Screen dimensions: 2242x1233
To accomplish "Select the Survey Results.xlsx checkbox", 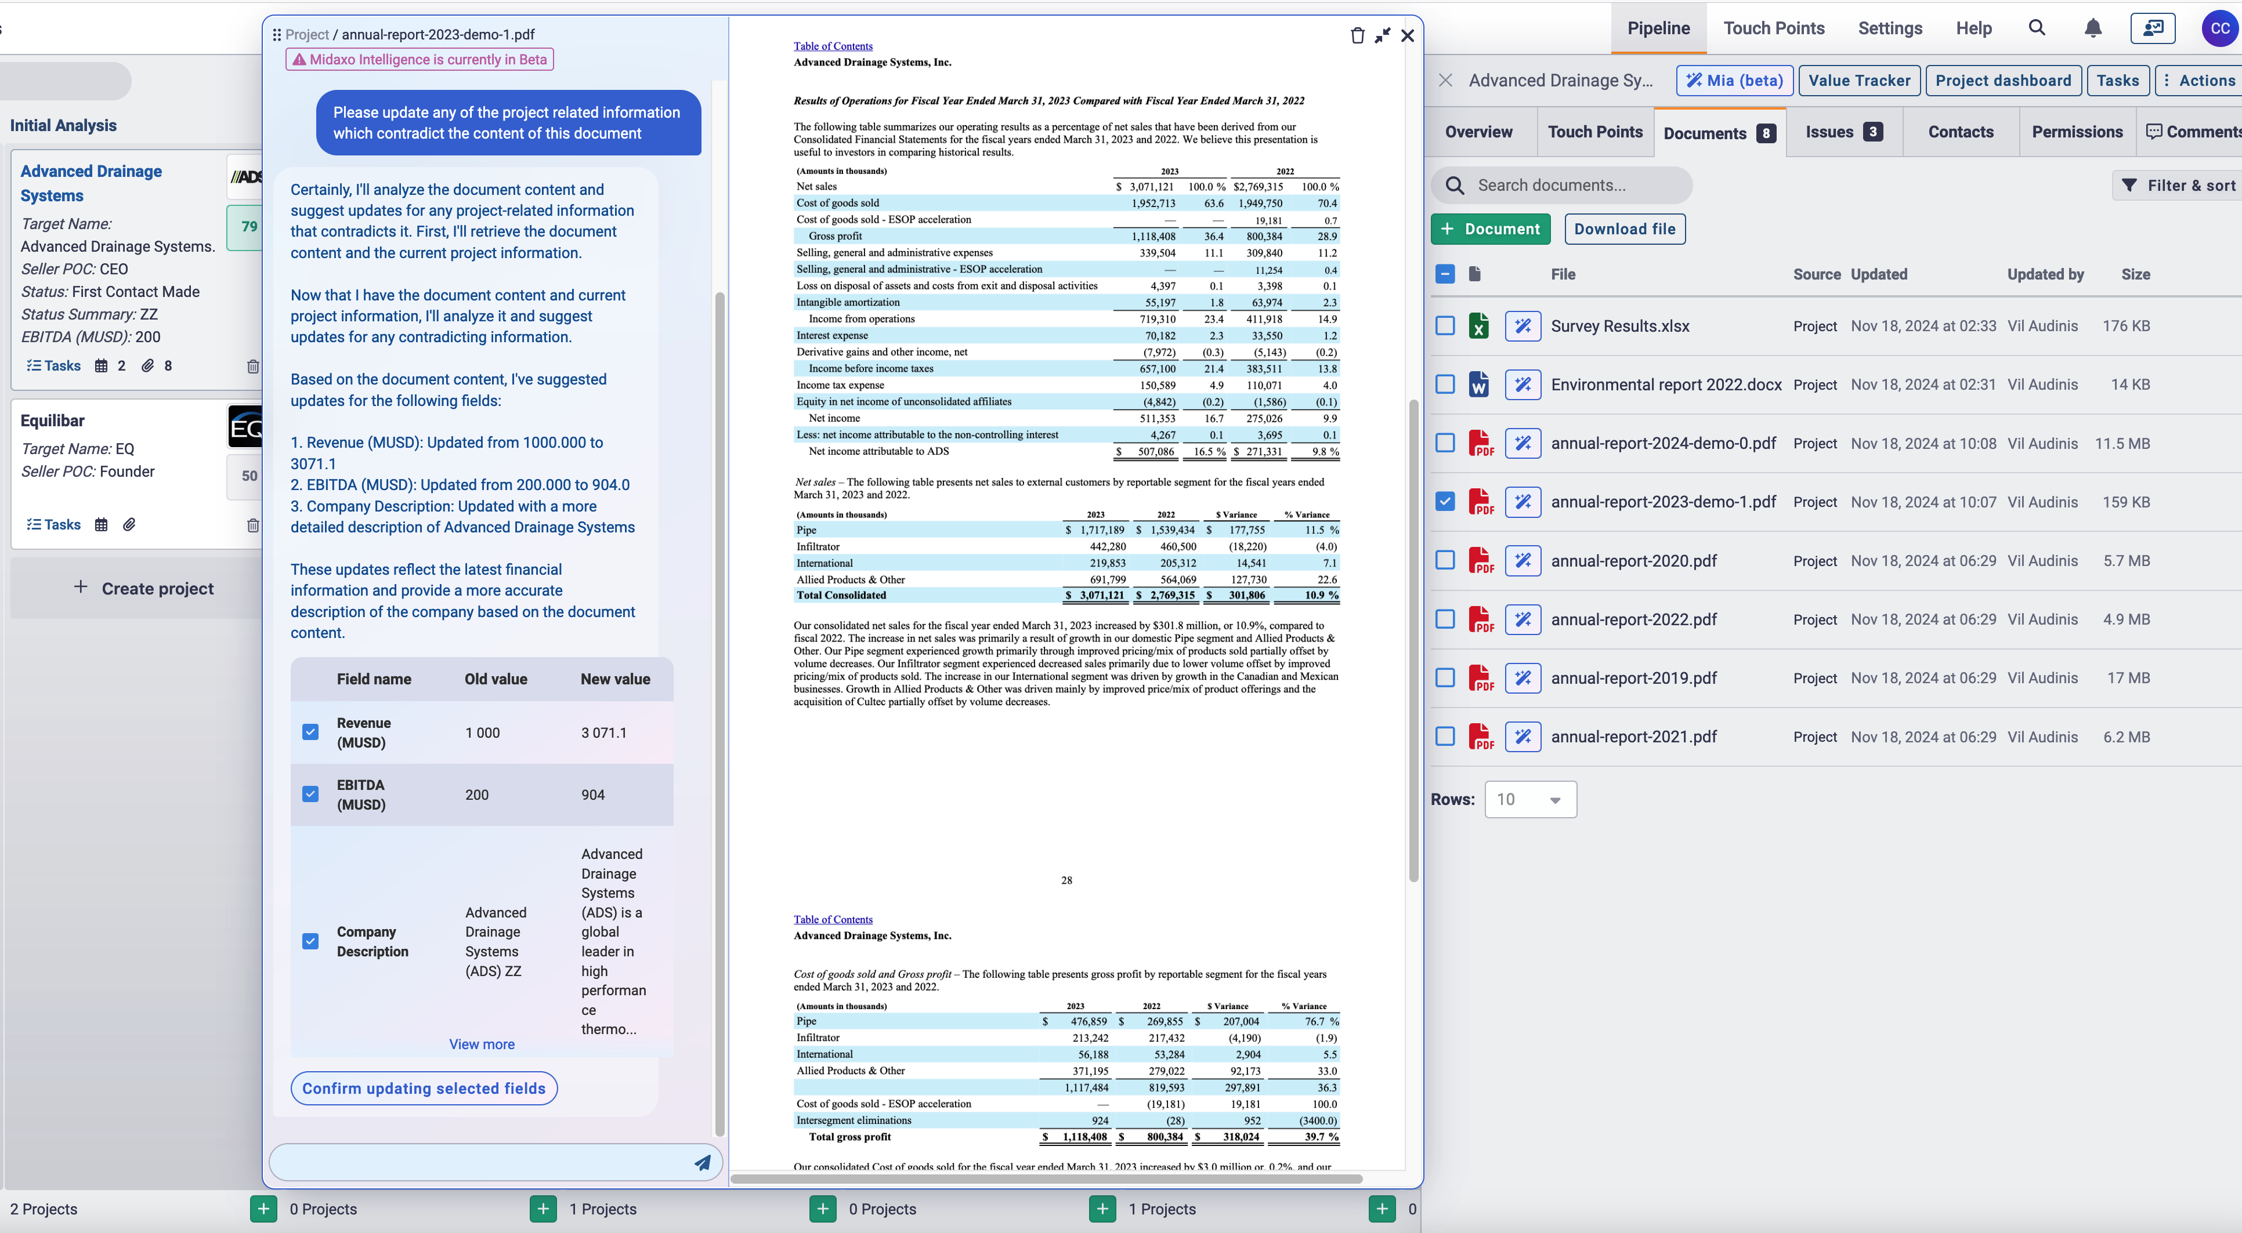I will 1445,327.
